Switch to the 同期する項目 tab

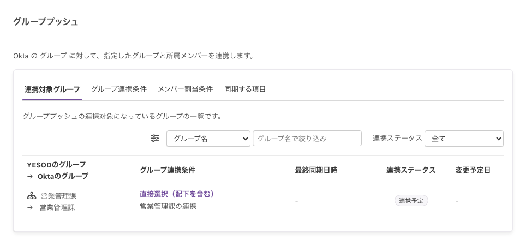click(x=245, y=89)
